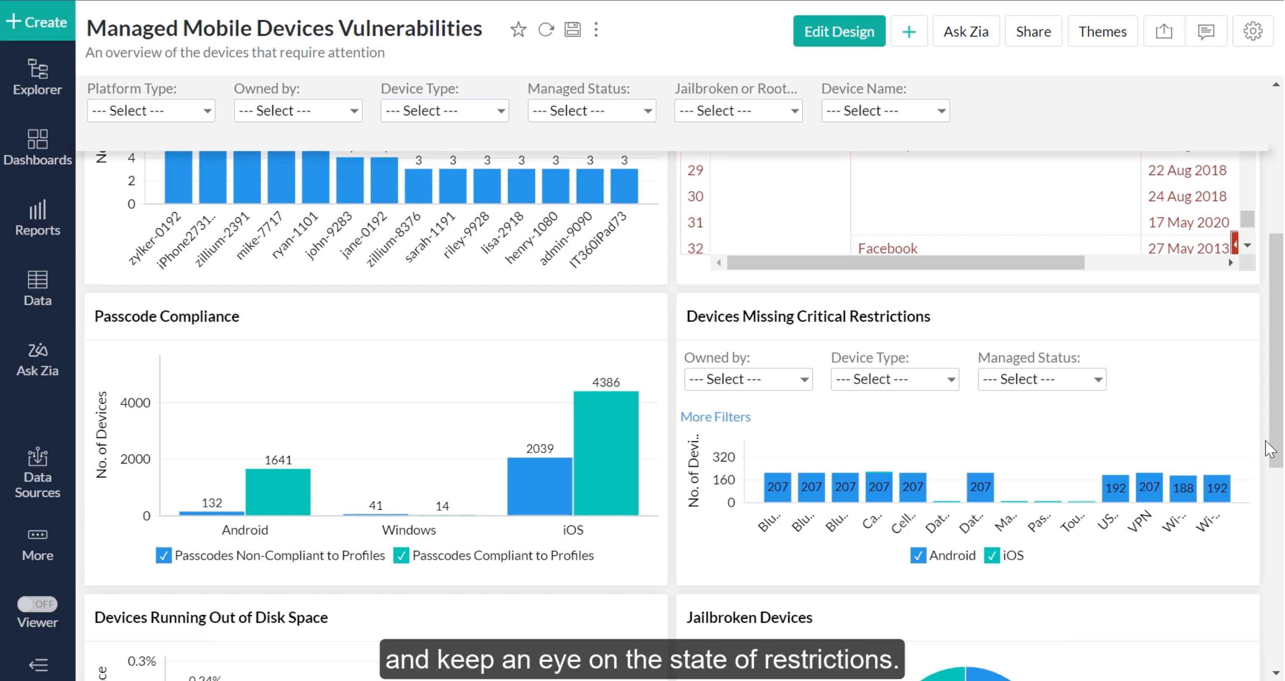Open the comments icon in header
The width and height of the screenshot is (1285, 681).
point(1206,31)
